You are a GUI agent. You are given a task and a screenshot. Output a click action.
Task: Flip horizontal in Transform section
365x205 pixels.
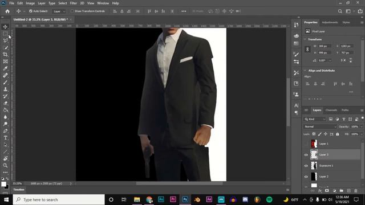tap(343, 60)
